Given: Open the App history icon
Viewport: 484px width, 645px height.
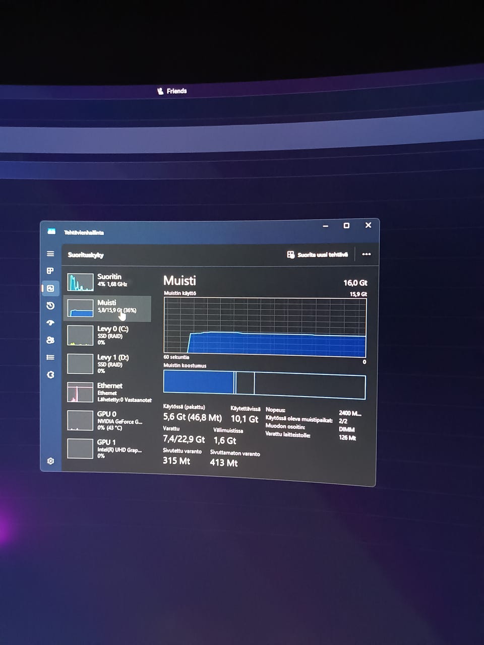Looking at the screenshot, I should click(x=50, y=306).
